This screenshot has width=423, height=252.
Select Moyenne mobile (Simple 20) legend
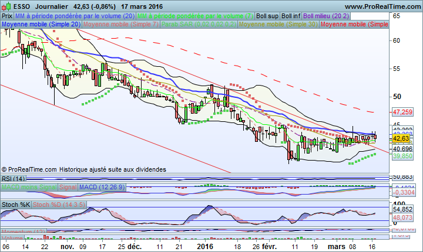pyautogui.click(x=41, y=24)
